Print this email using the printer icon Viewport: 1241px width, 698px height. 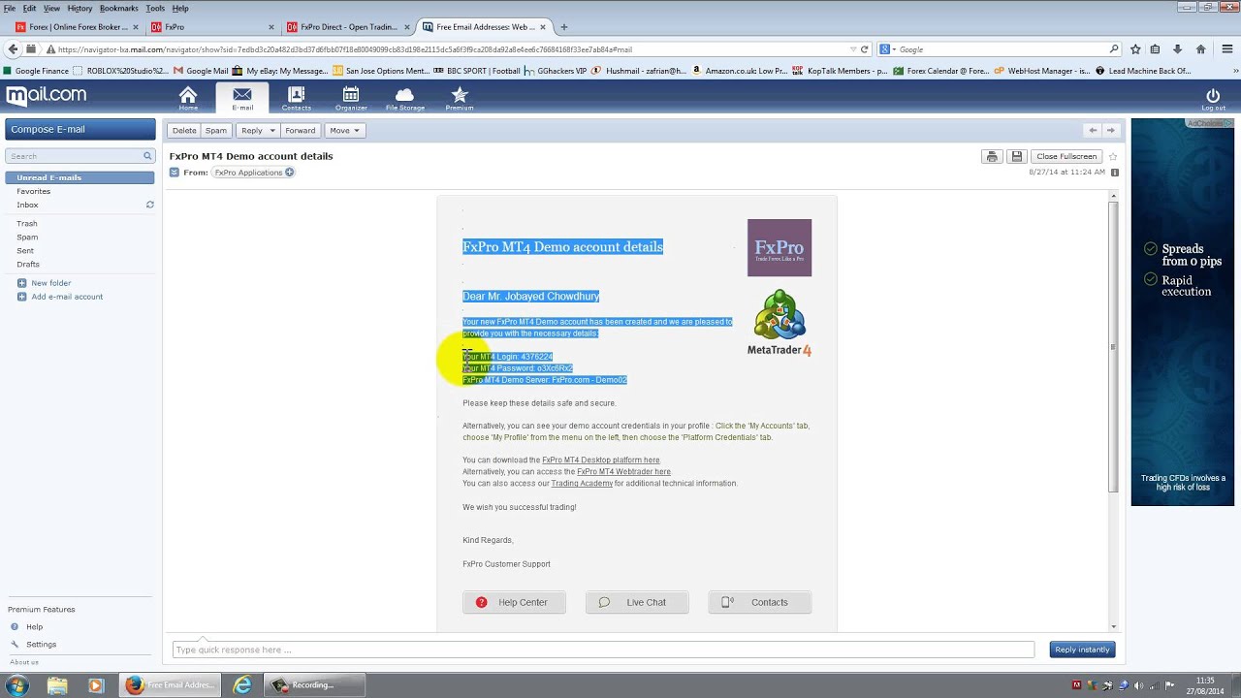pyautogui.click(x=991, y=156)
